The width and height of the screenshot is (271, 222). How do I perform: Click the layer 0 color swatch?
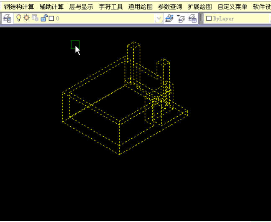51,18
